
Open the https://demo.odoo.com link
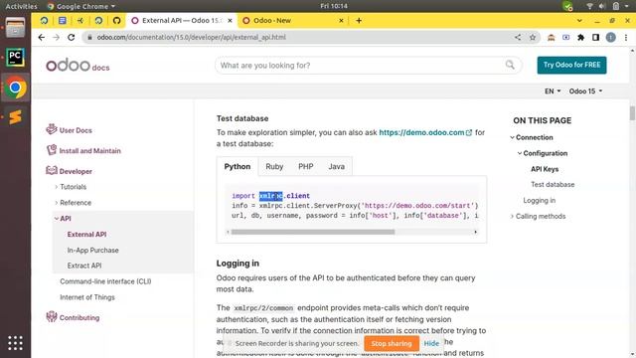point(425,132)
